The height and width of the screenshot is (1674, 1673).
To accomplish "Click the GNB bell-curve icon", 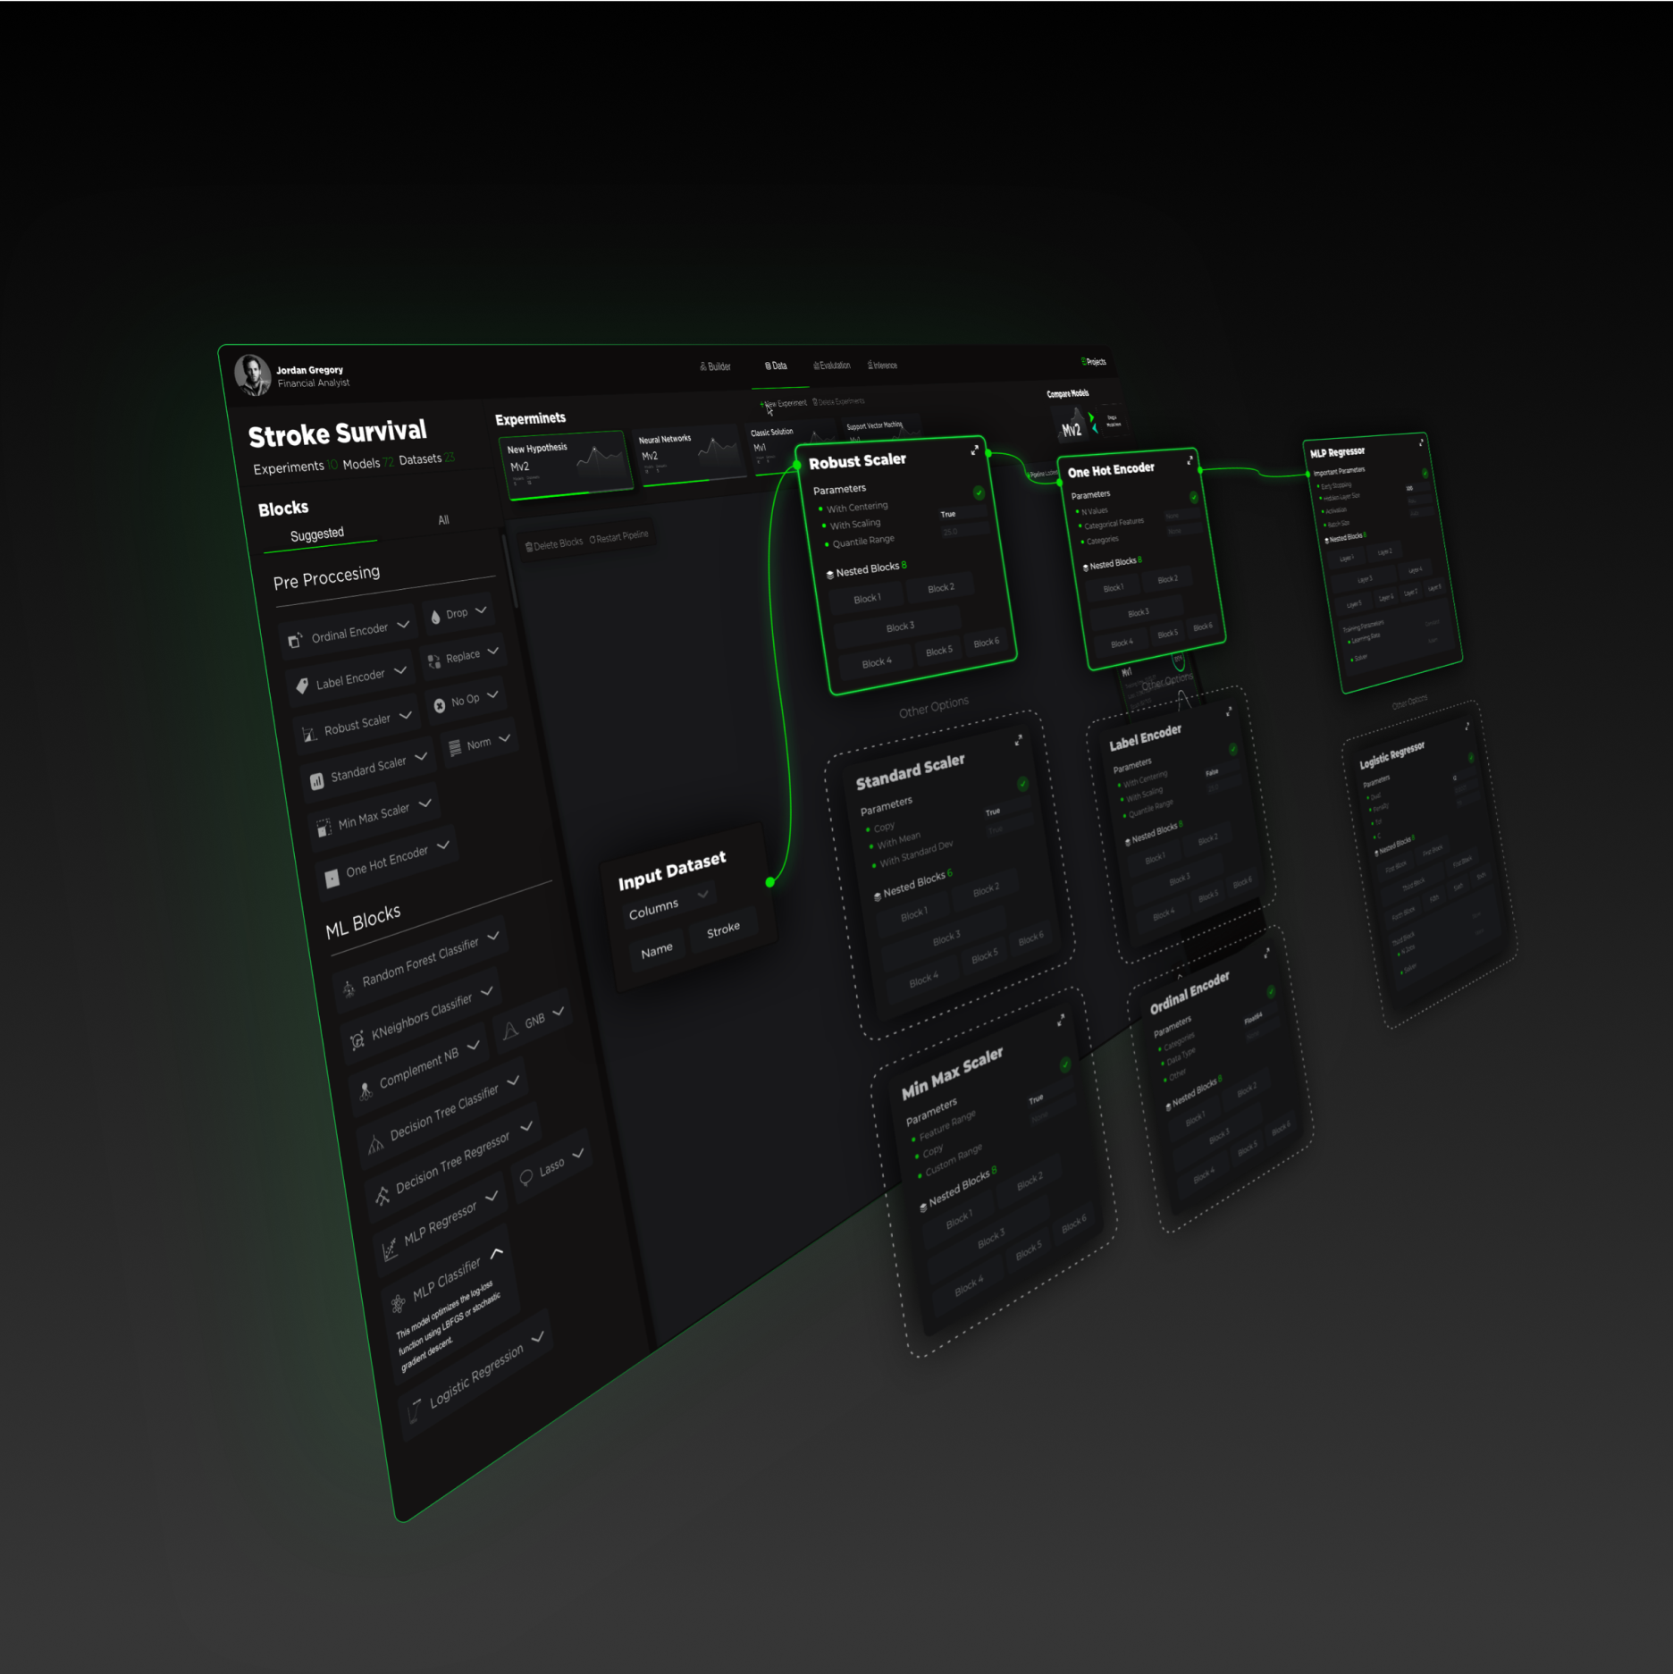I will pyautogui.click(x=510, y=1030).
